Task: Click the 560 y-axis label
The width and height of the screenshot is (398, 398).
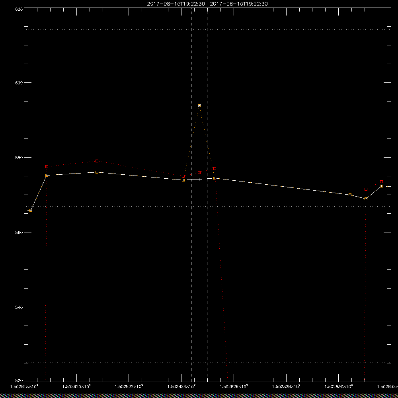Action: (x=20, y=232)
